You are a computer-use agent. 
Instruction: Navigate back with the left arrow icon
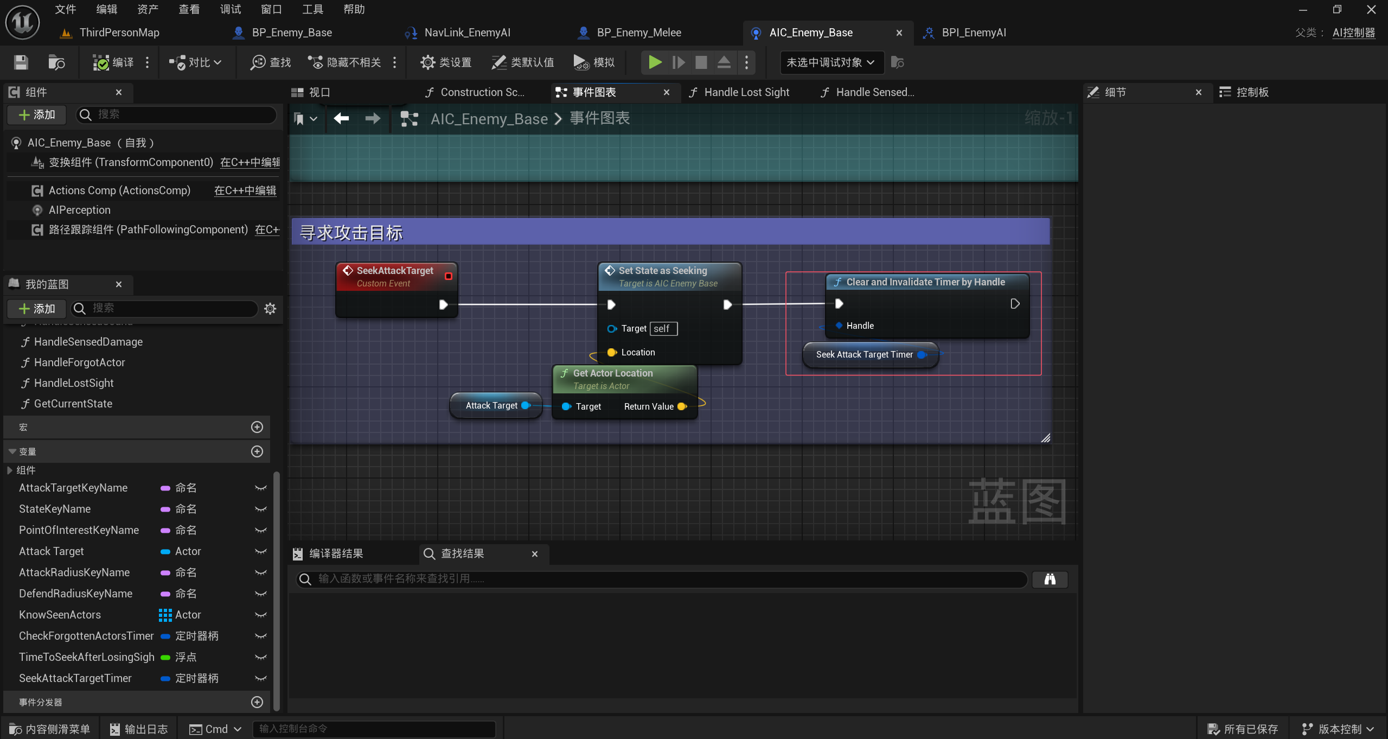[341, 118]
